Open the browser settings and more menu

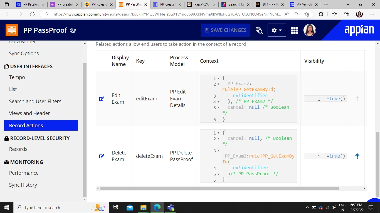click(372, 14)
